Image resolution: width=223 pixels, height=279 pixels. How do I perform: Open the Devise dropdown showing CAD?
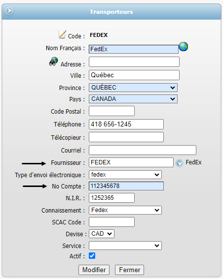click(102, 234)
